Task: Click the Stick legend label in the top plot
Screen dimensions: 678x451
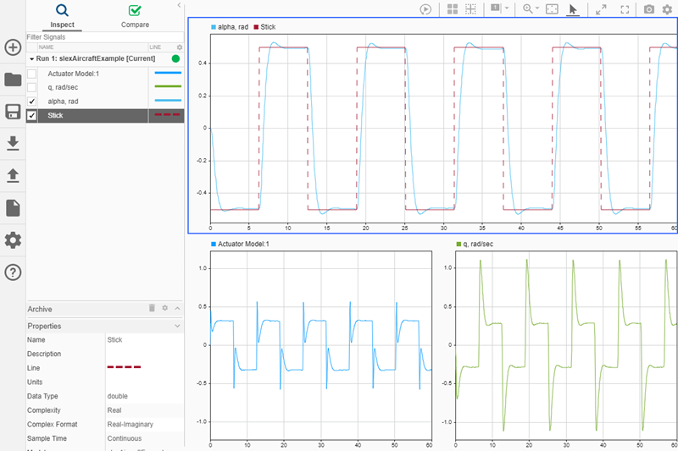Action: coord(268,27)
